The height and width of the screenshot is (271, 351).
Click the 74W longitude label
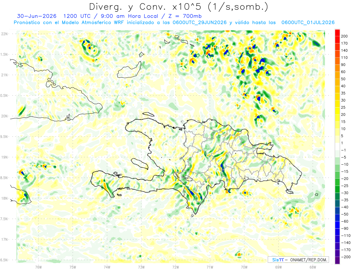tap(107, 267)
